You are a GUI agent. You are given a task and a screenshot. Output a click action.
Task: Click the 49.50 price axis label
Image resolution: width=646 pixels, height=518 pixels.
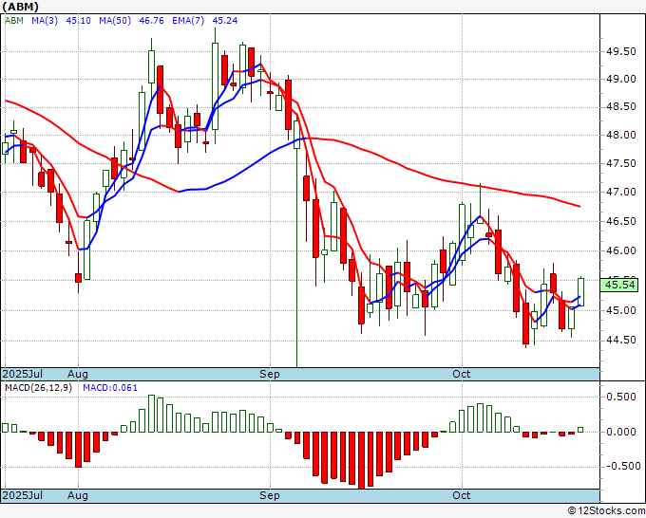(x=621, y=51)
